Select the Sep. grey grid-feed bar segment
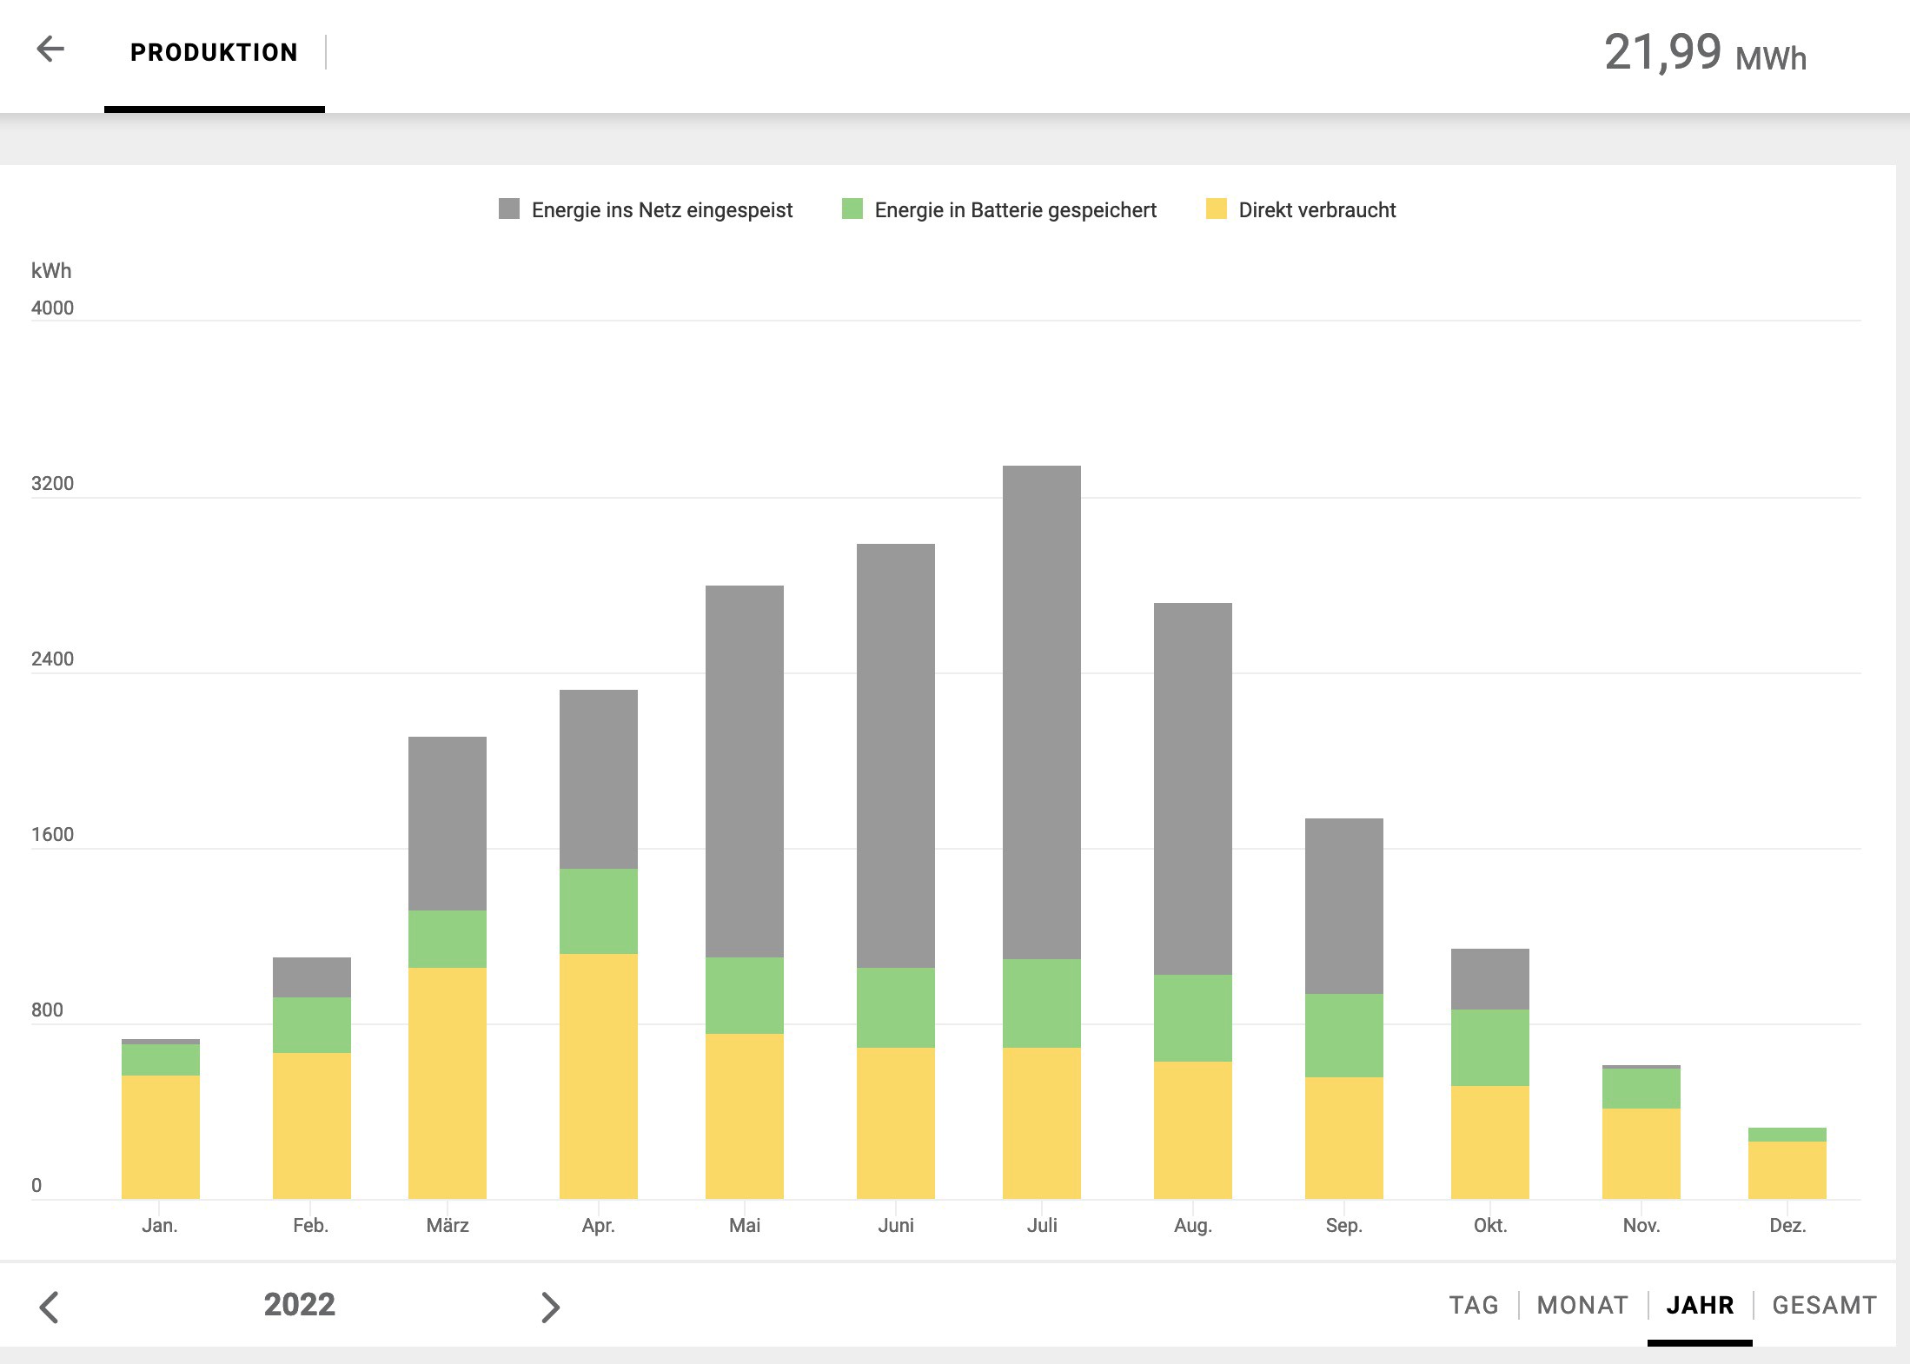This screenshot has height=1364, width=1910. coord(1344,906)
